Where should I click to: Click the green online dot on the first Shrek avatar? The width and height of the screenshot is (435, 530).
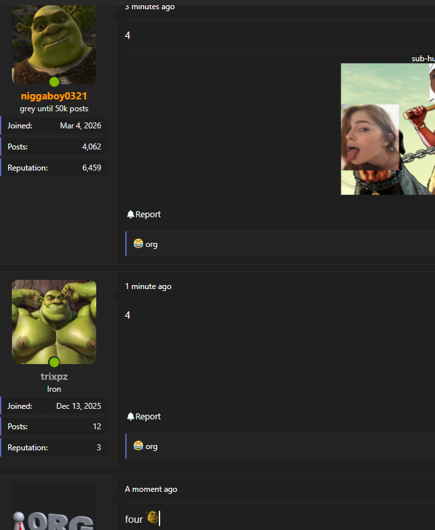[54, 82]
